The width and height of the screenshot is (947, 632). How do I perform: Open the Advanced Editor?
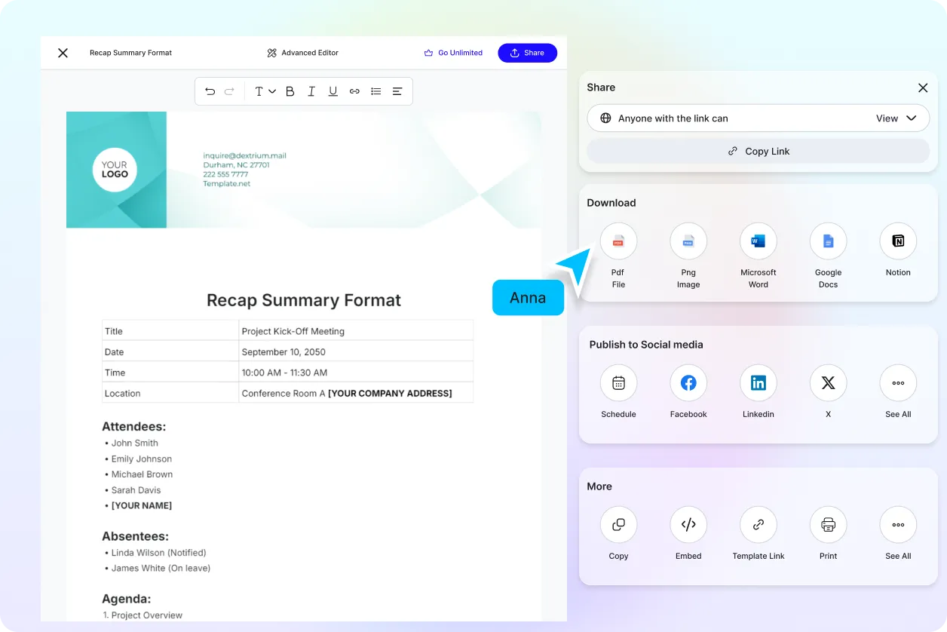302,53
